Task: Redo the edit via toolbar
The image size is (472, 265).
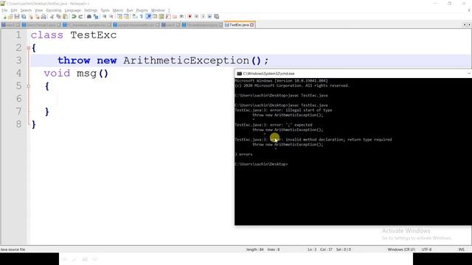Action: tap(80, 16)
